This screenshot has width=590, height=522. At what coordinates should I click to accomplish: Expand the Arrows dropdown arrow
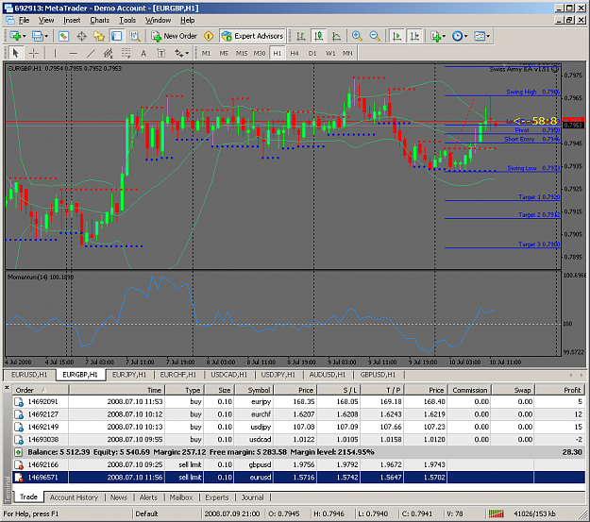[x=187, y=54]
